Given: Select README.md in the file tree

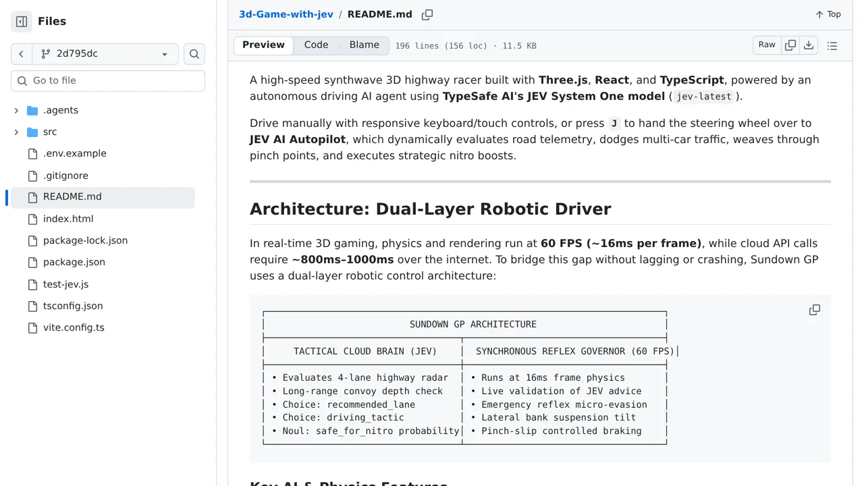Looking at the screenshot, I should coord(103,197).
